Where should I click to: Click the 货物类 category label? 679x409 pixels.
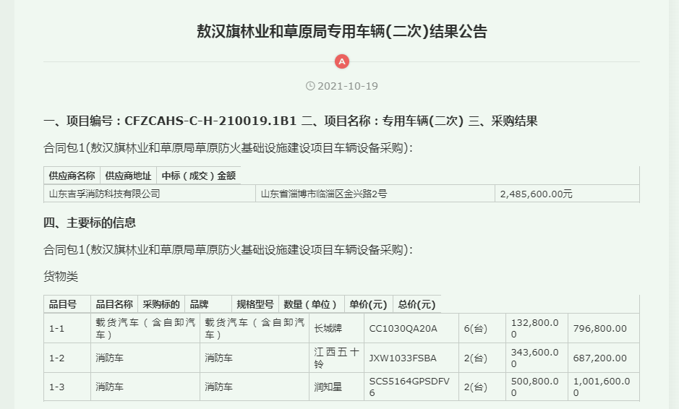pyautogui.click(x=61, y=277)
